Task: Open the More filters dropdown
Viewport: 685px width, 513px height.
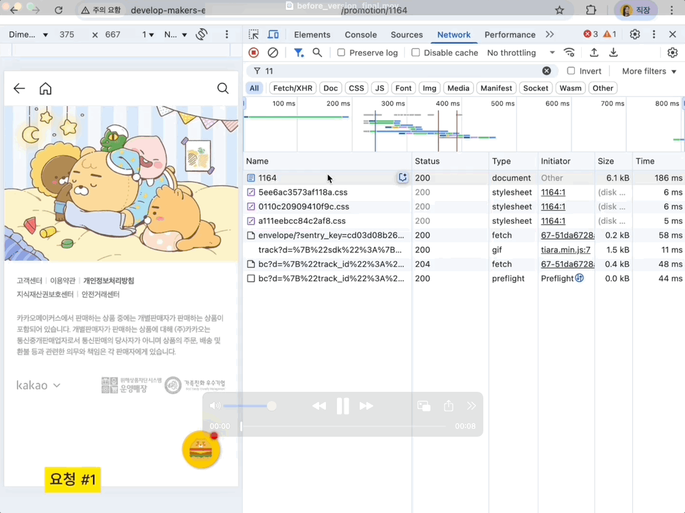Action: click(649, 71)
